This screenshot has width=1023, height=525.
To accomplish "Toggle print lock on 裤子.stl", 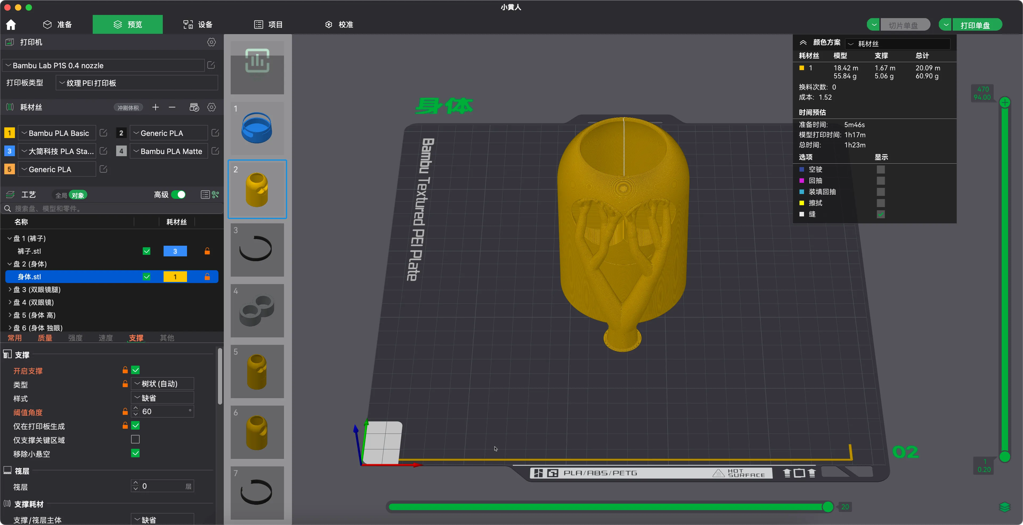I will [x=207, y=251].
